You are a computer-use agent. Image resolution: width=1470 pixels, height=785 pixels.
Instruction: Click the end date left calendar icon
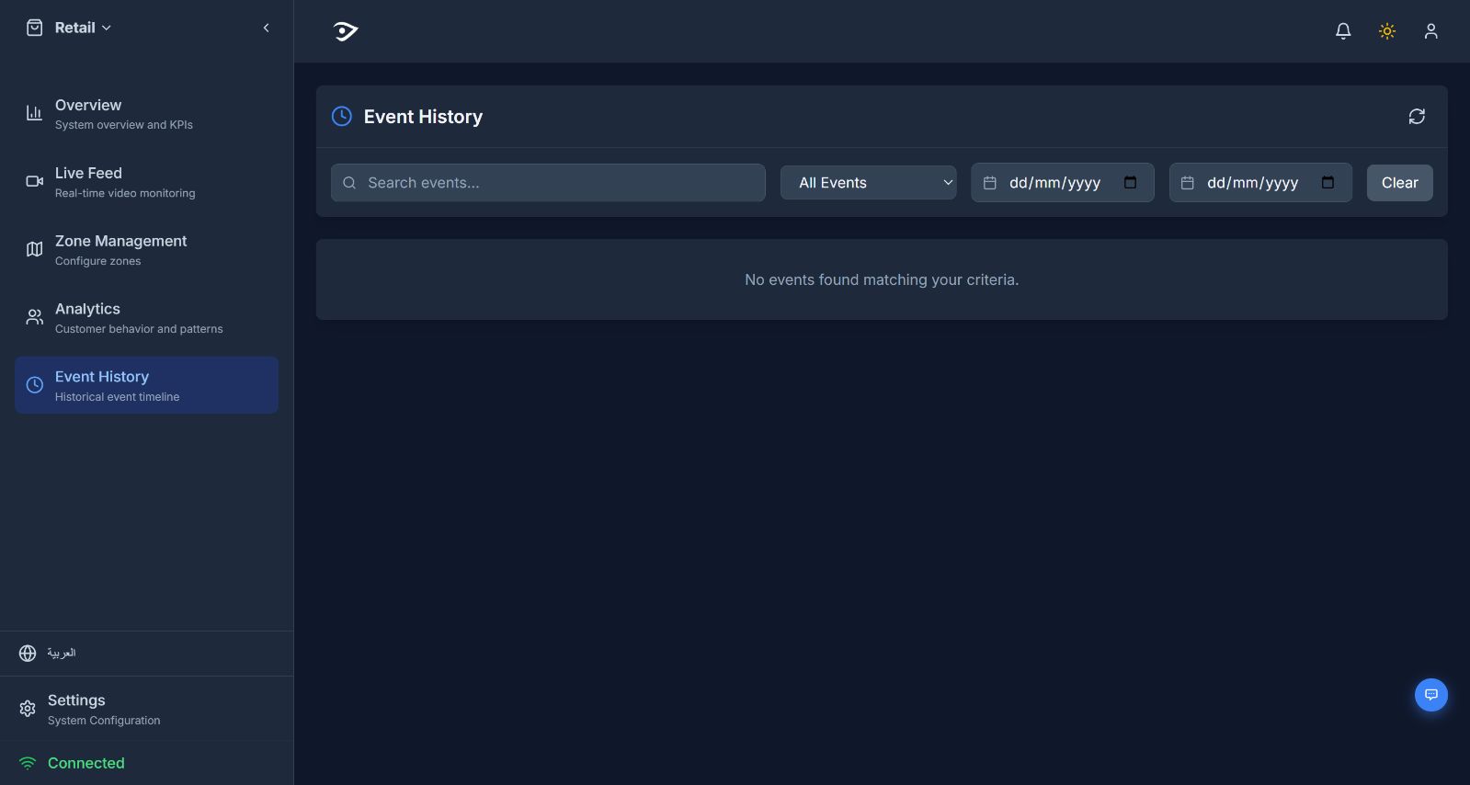1188,183
